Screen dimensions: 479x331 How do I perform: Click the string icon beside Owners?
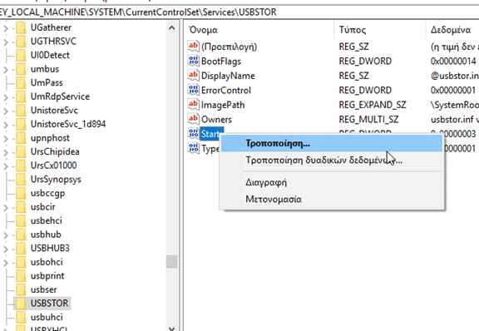click(x=193, y=119)
